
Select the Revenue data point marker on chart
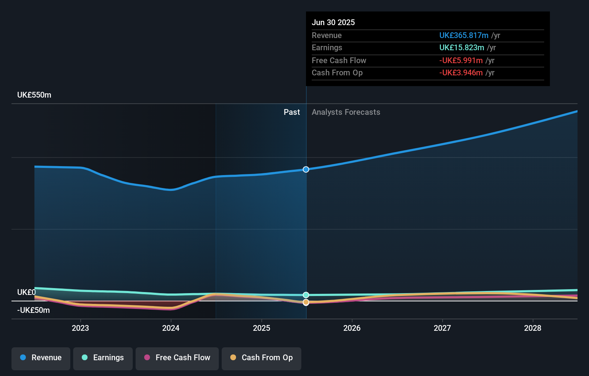306,169
